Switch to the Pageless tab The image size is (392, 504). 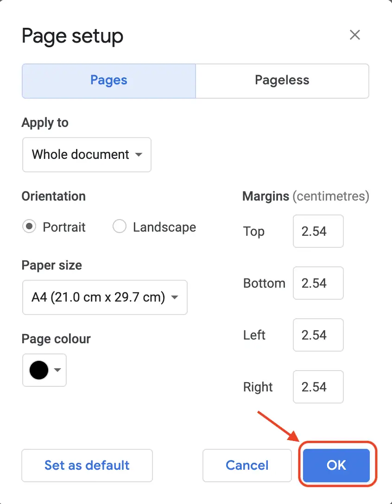coord(282,81)
